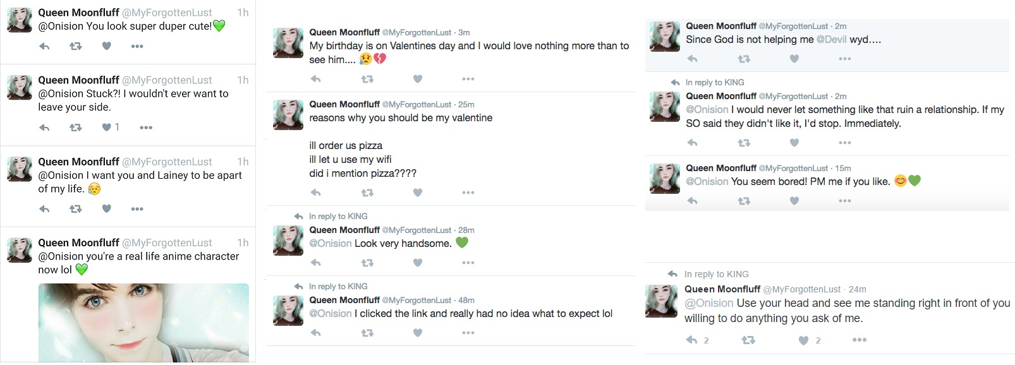Image resolution: width=1015 pixels, height=365 pixels.
Task: Open more options on 'Lainey' tweet
Action: (x=137, y=209)
